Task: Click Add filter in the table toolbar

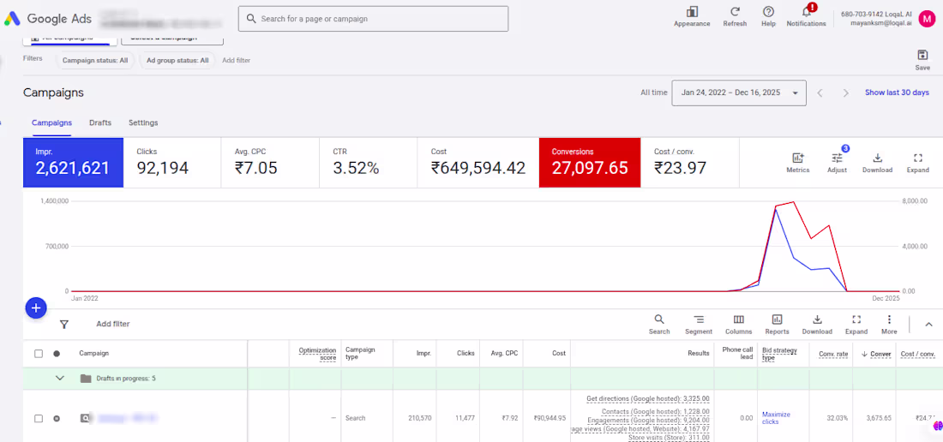Action: (113, 325)
